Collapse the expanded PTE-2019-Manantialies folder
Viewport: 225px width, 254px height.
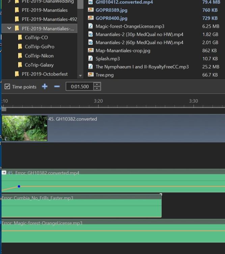coord(9,28)
